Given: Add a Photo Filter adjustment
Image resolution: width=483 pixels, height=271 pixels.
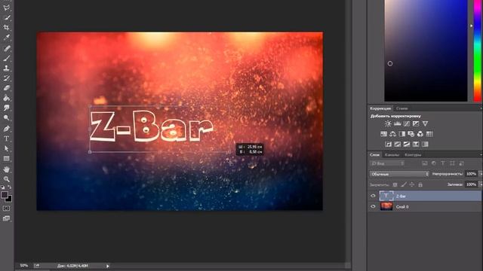Looking at the screenshot, I should click(411, 134).
